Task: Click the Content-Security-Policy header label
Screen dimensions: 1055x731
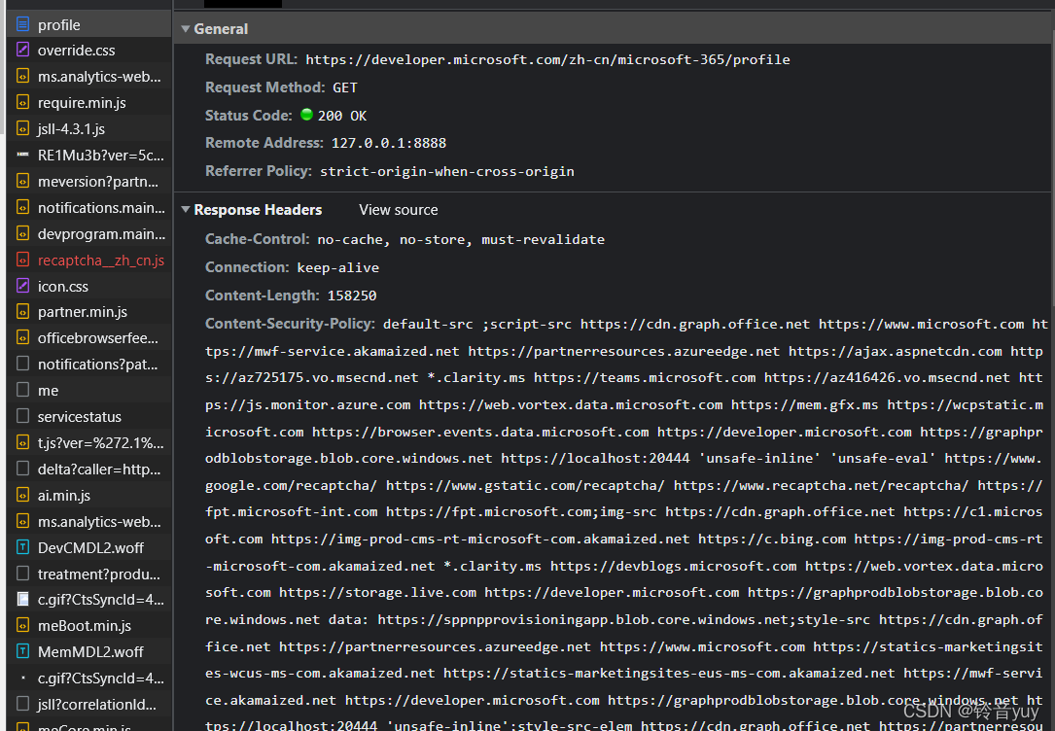Action: coord(290,324)
